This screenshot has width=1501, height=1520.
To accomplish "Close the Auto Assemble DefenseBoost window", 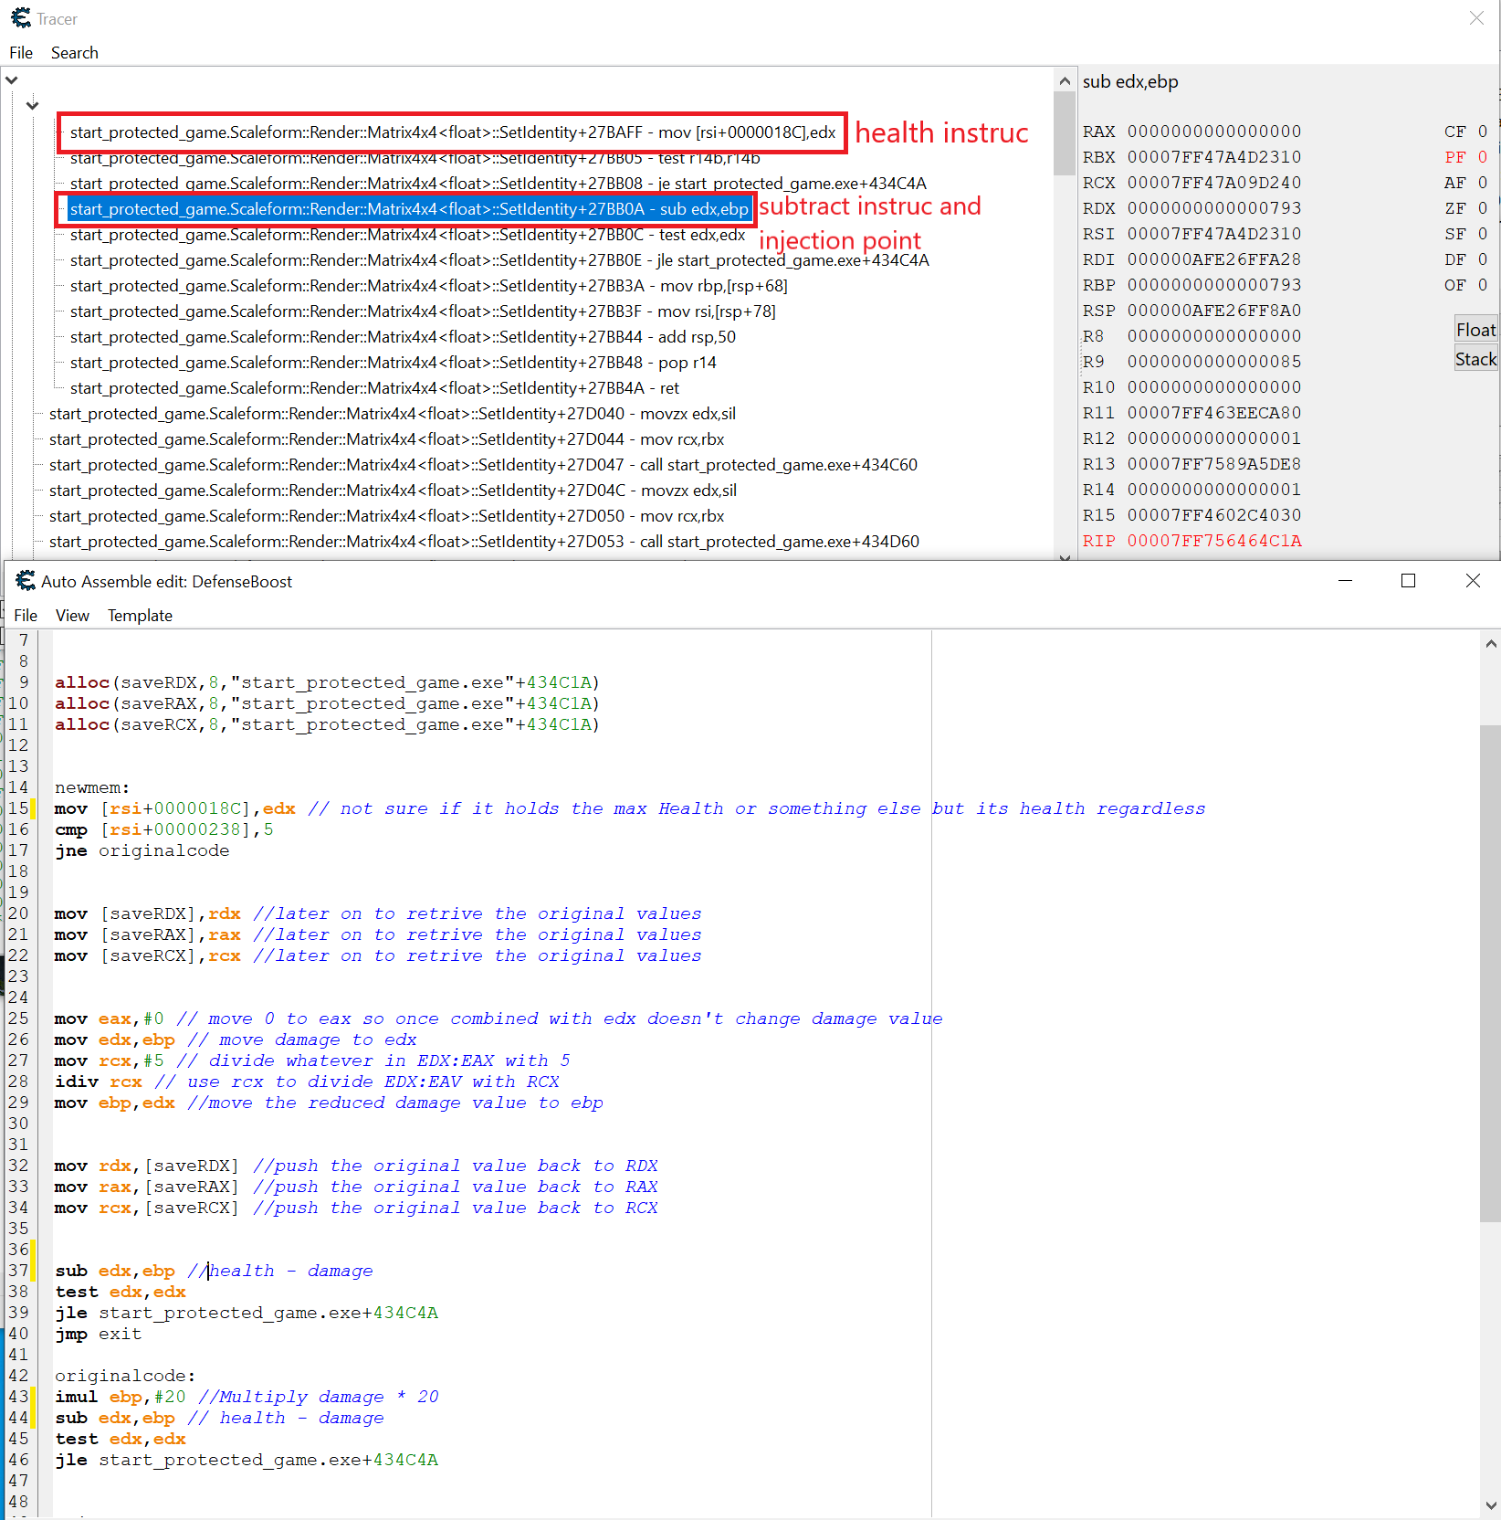I will click(x=1472, y=581).
